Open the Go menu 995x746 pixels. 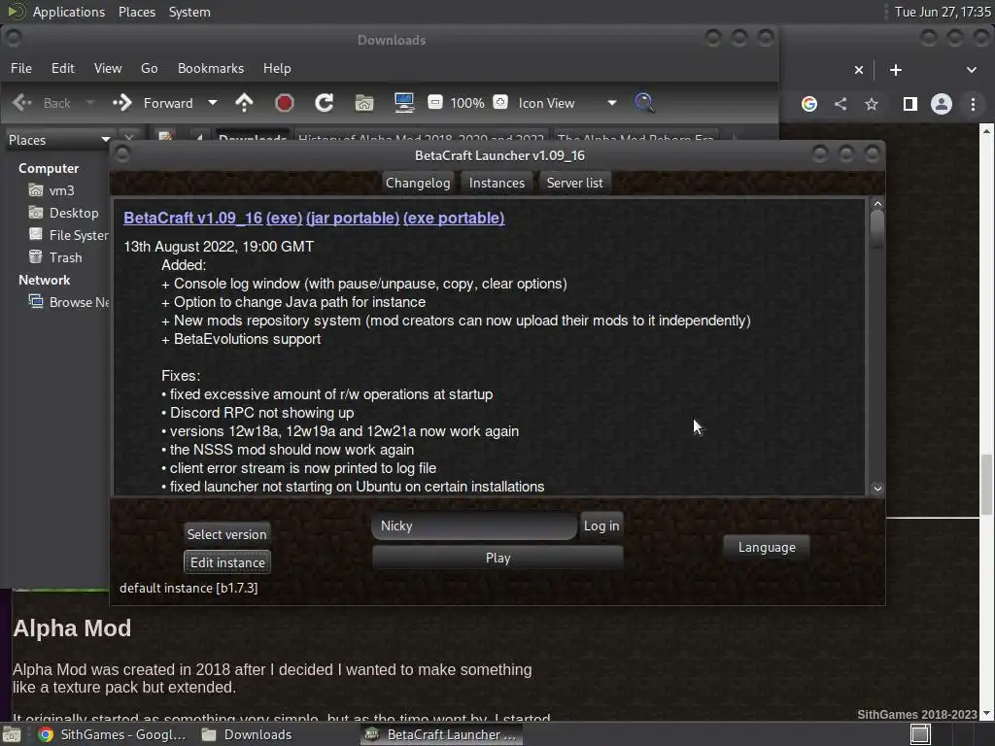click(149, 68)
